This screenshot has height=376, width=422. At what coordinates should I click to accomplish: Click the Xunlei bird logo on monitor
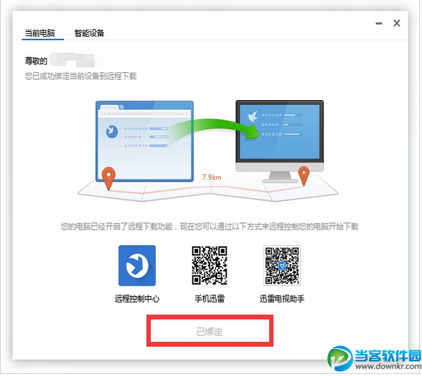click(x=252, y=117)
